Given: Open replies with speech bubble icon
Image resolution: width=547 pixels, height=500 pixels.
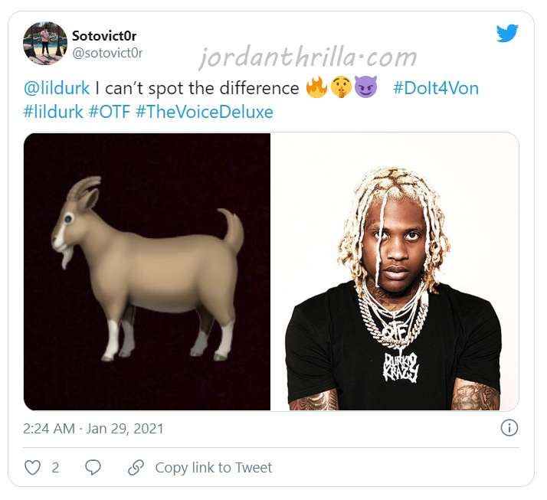Looking at the screenshot, I should pos(93,467).
